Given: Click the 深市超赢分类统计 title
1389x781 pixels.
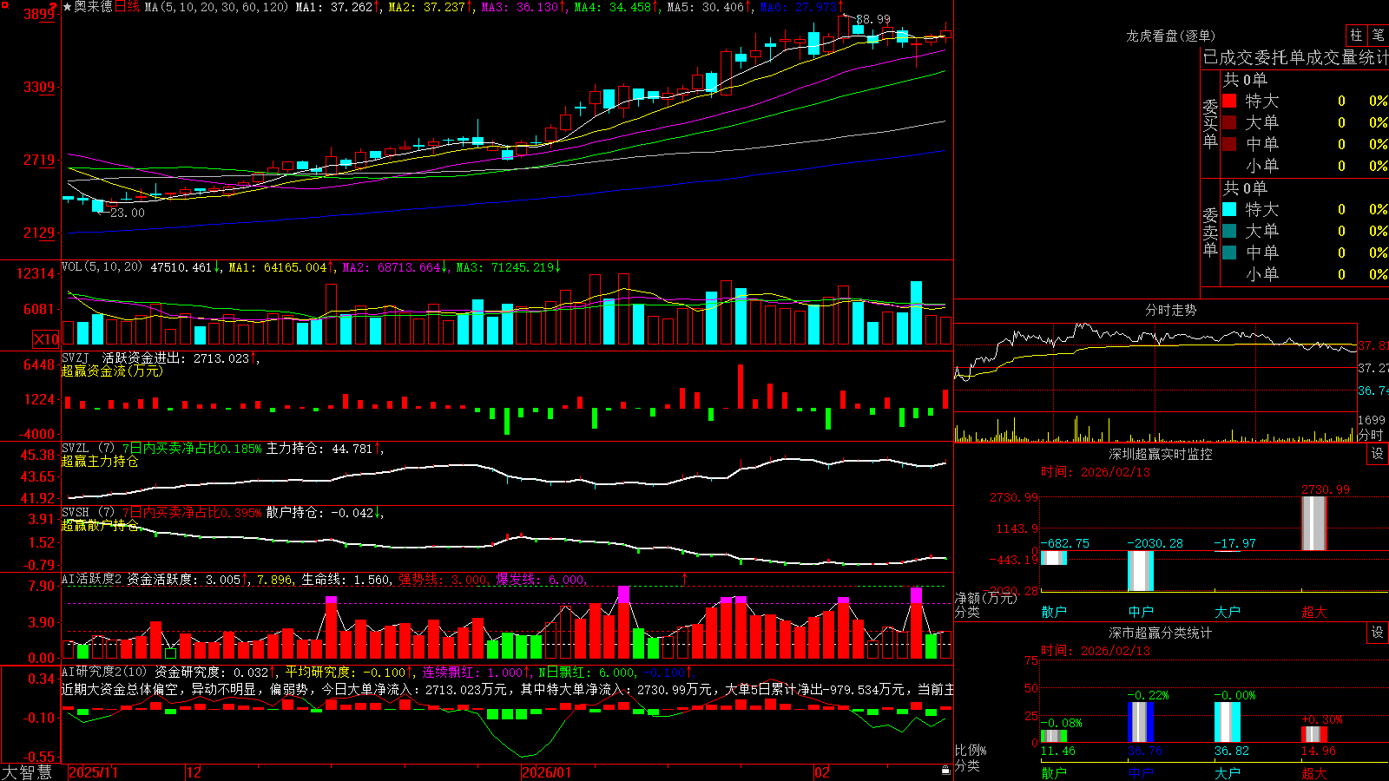Looking at the screenshot, I should tap(1160, 633).
